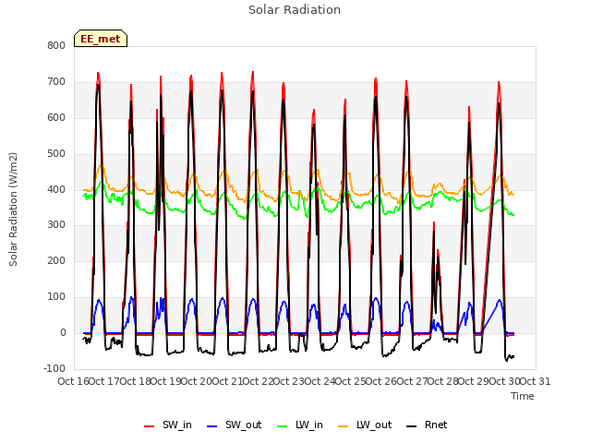Toggle the SW_out legend entry
Viewport: 591px width, 443px height.
(234, 425)
